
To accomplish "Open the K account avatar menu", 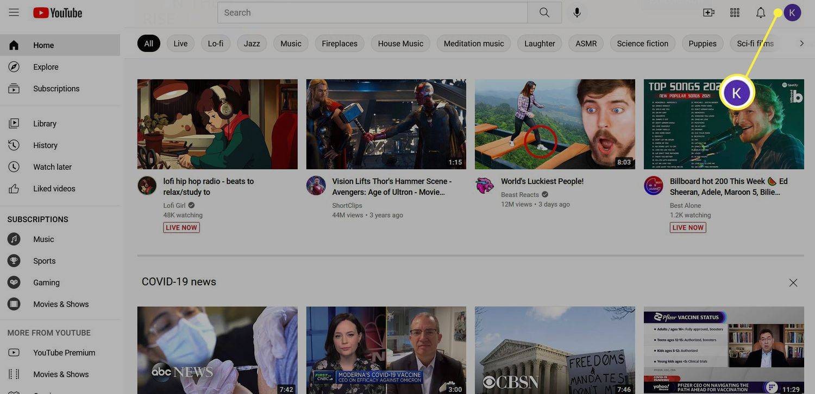I will [792, 12].
